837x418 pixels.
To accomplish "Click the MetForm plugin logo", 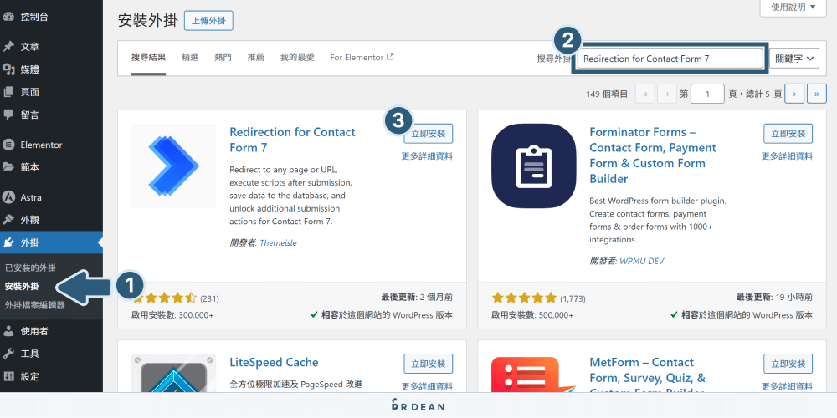I will point(534,375).
